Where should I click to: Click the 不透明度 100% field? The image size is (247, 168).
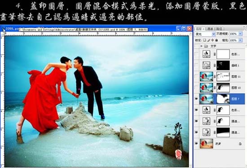pos(234,34)
